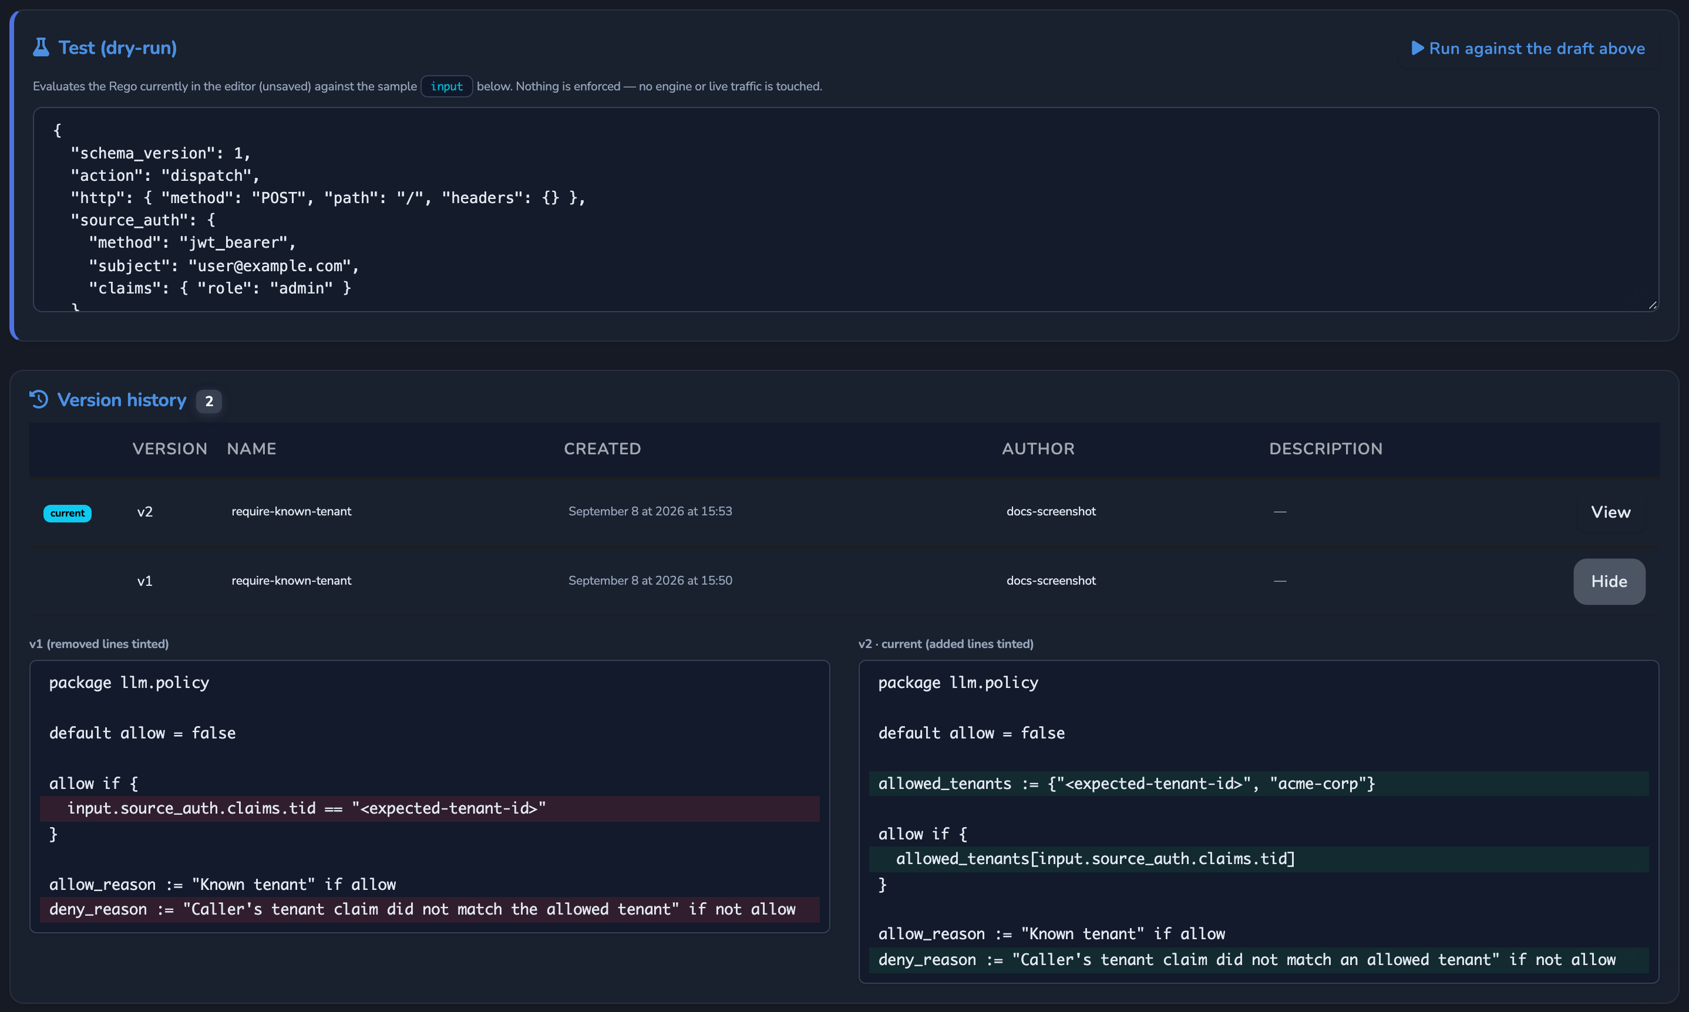The width and height of the screenshot is (1689, 1012).
Task: Click 'package llm.policy' in v2 pane
Action: pyautogui.click(x=958, y=683)
